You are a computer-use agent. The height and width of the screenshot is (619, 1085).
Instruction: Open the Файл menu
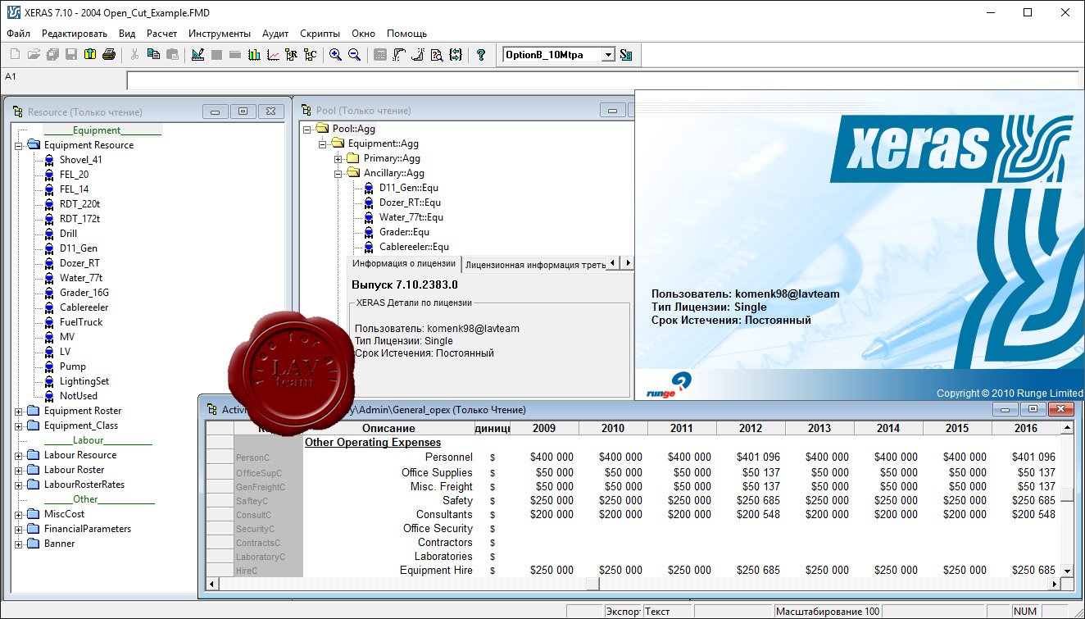tap(18, 34)
